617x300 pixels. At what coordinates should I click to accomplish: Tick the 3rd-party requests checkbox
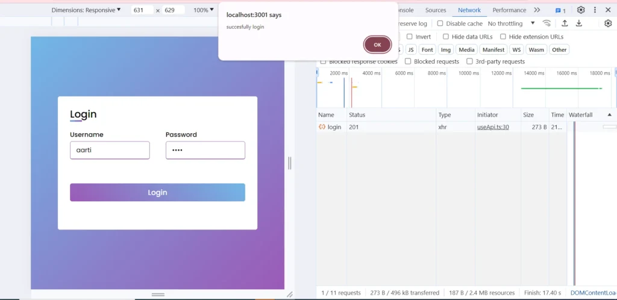point(470,61)
